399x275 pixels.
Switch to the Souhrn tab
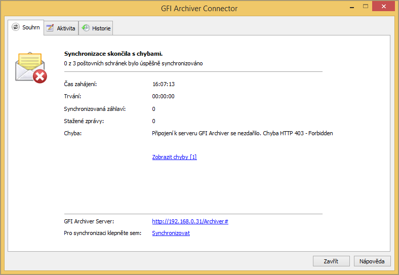pos(26,27)
